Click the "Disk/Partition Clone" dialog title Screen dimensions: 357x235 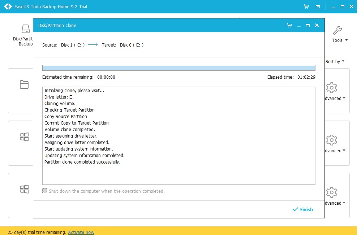pyautogui.click(x=57, y=26)
